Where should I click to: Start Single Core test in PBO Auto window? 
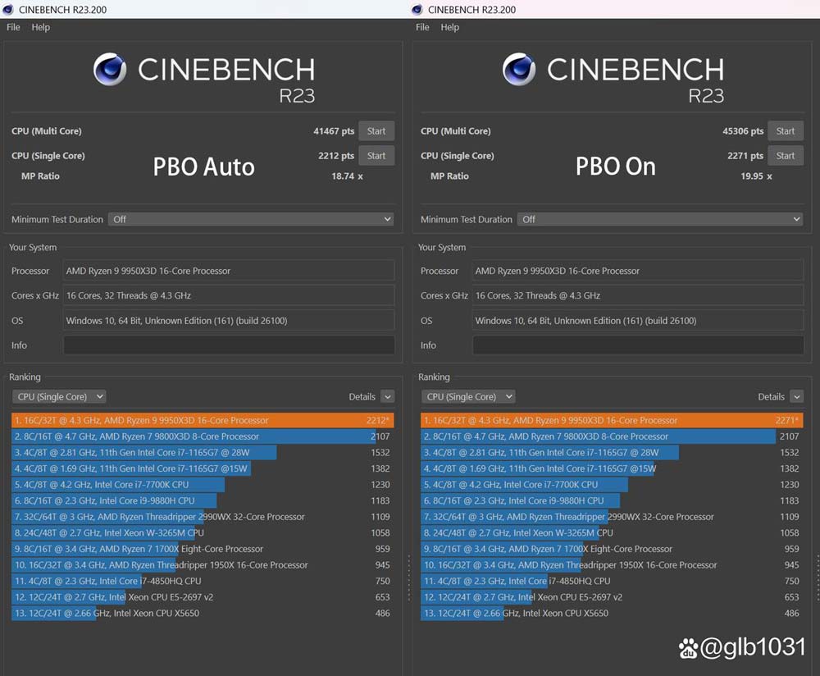coord(376,155)
